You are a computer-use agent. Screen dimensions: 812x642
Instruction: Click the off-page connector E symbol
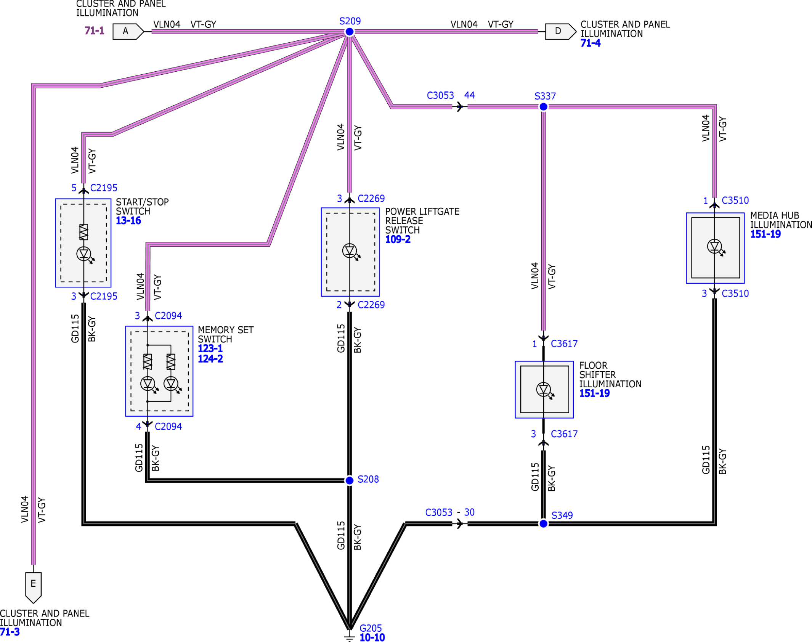33,587
